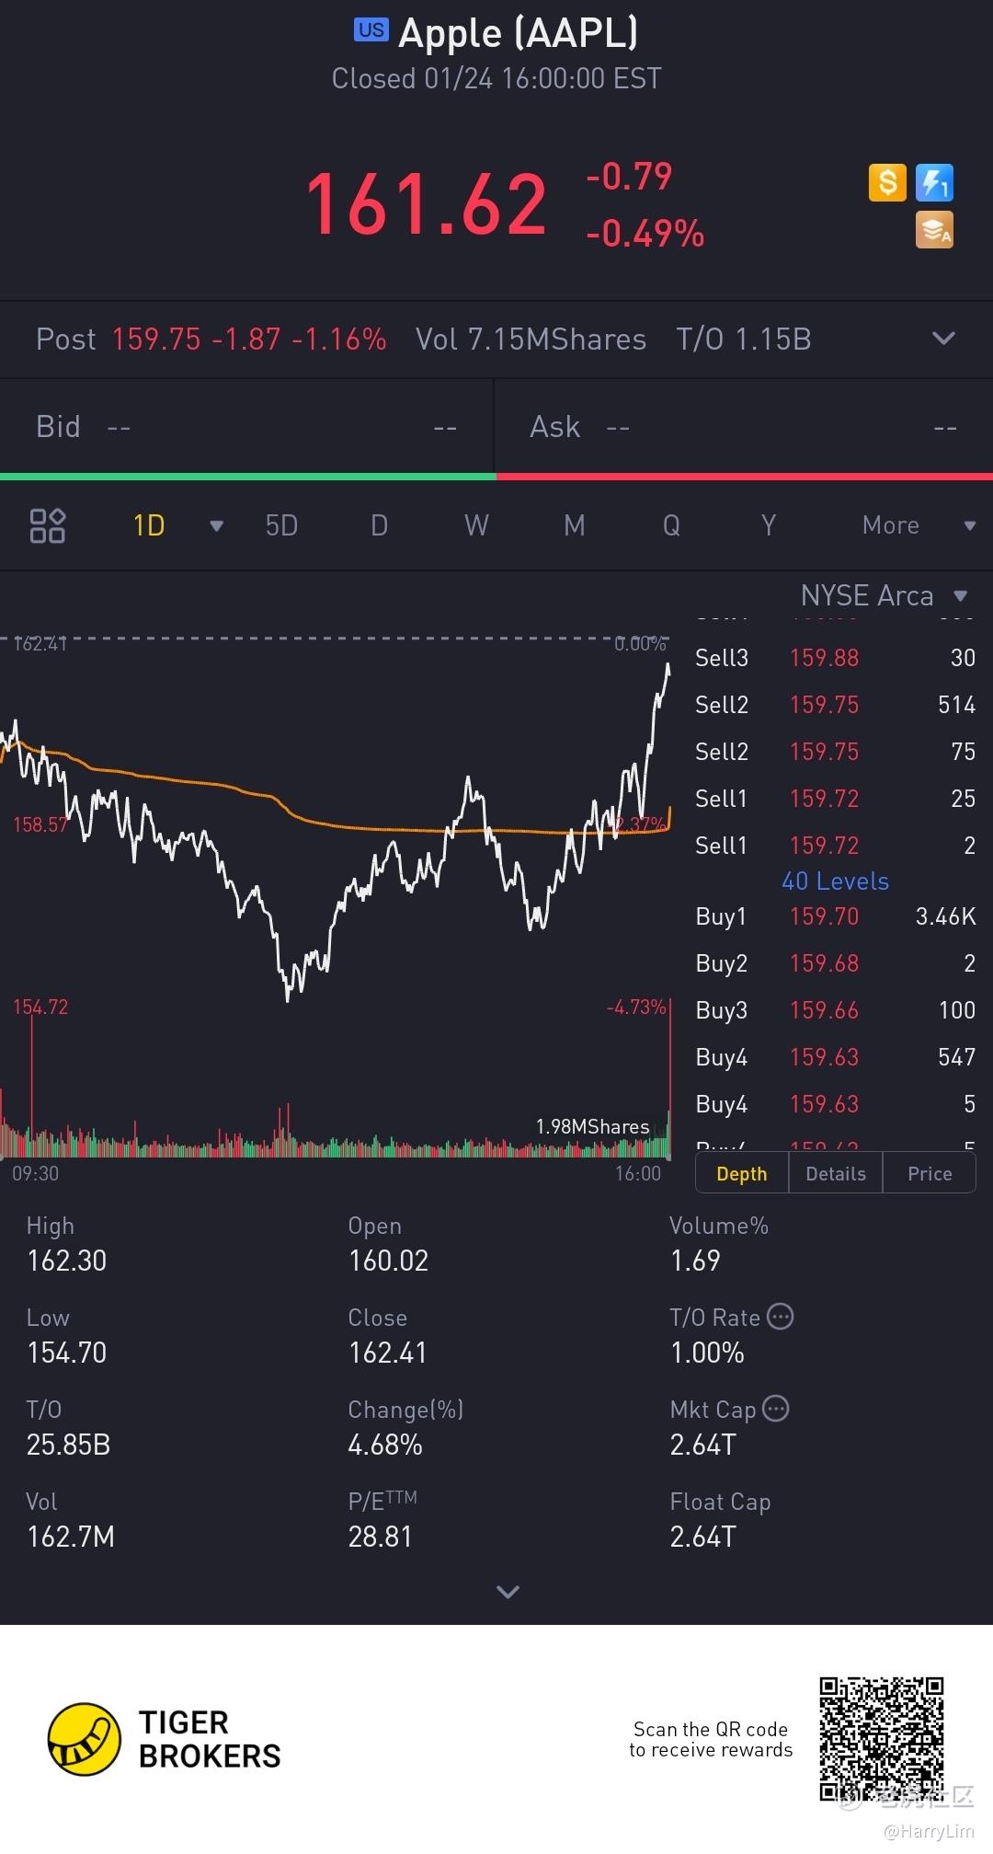993x1854 pixels.
Task: Select the Details tab
Action: pos(836,1173)
